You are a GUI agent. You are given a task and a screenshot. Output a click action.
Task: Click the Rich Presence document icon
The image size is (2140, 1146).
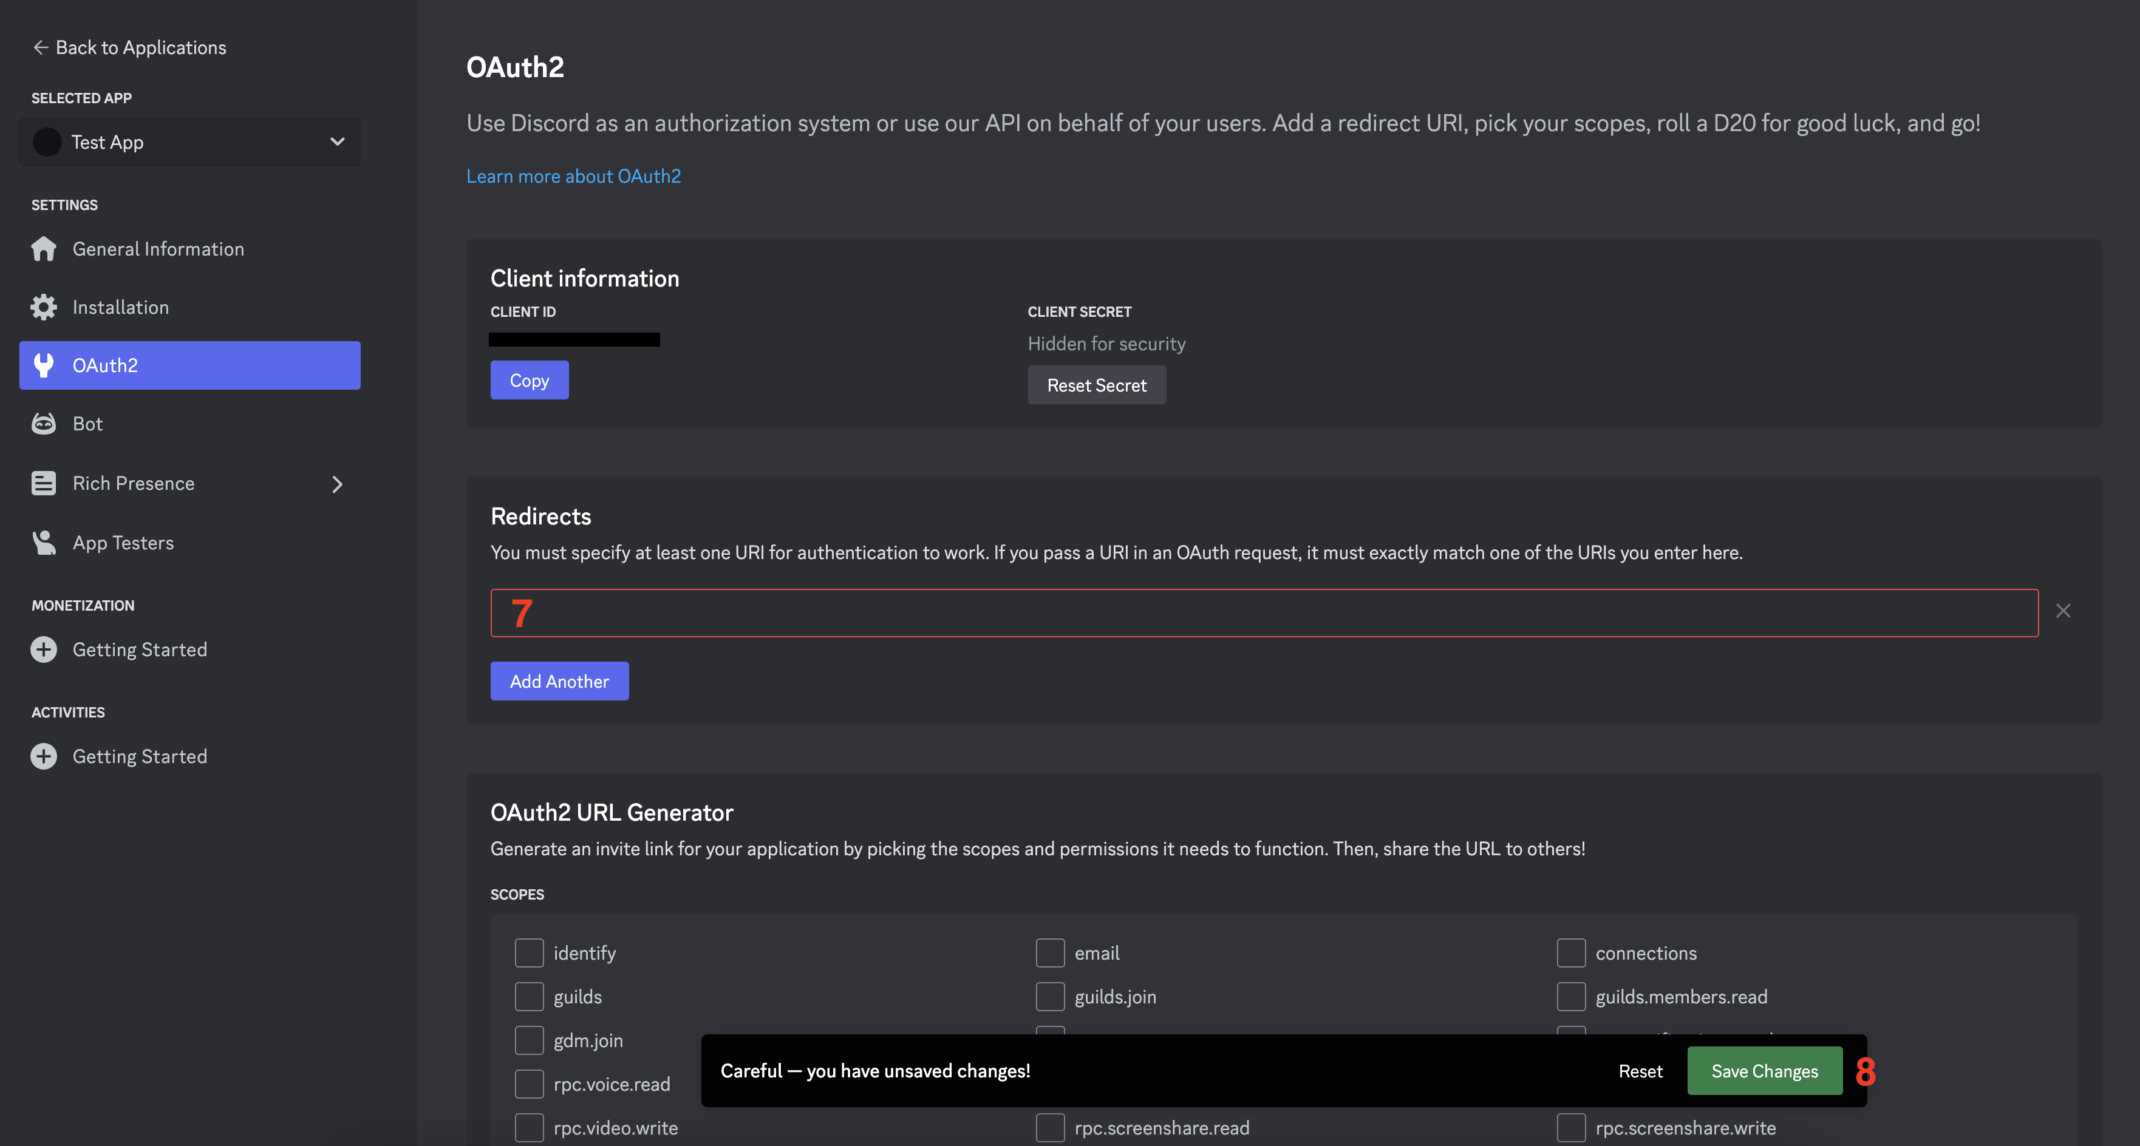43,483
